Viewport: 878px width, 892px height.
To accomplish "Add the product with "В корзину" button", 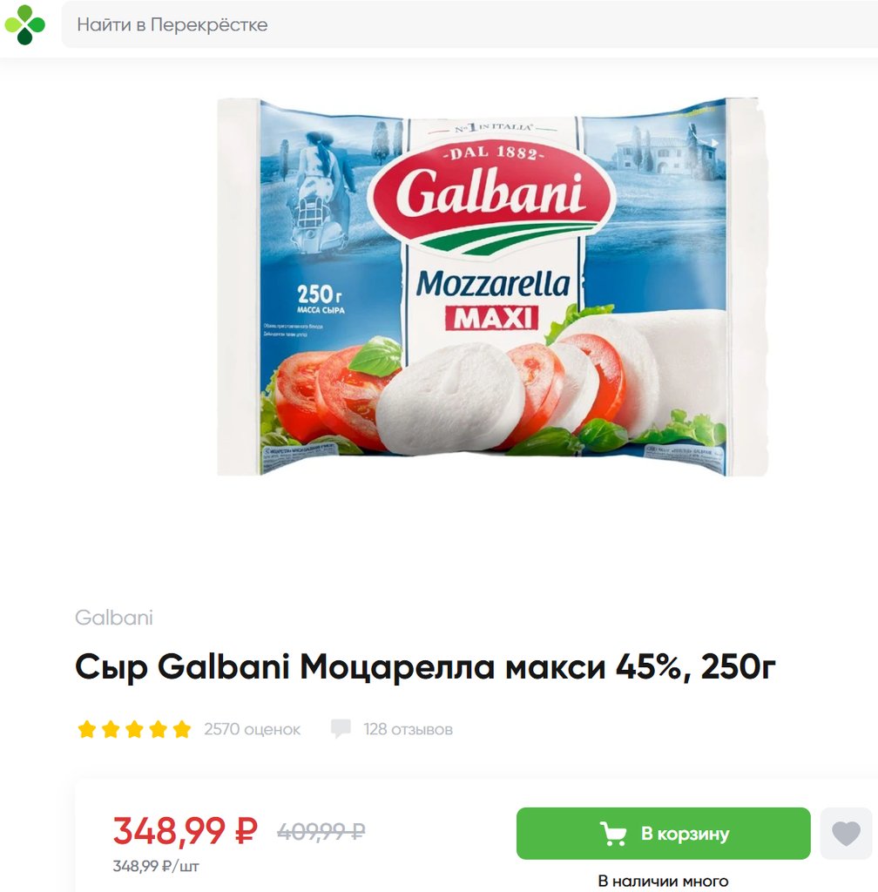I will pyautogui.click(x=663, y=834).
